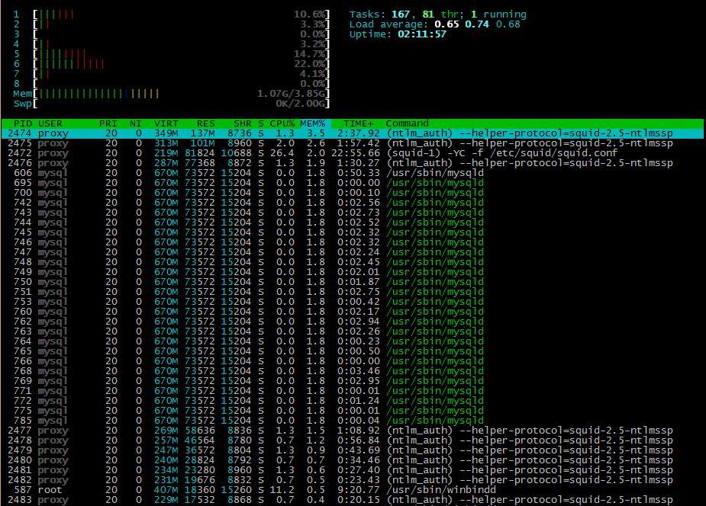Viewport: 706px width, 506px height.
Task: Select ntlm_auth process with PID 2477
Action: tap(353, 430)
